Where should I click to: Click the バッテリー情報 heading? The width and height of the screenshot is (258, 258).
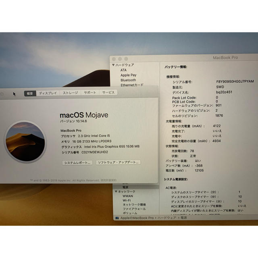click(176, 67)
